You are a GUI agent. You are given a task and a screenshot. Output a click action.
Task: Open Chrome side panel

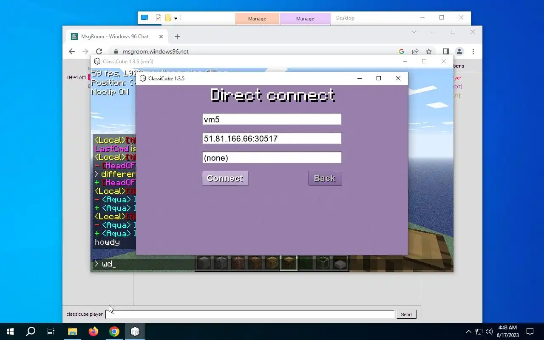tap(445, 51)
